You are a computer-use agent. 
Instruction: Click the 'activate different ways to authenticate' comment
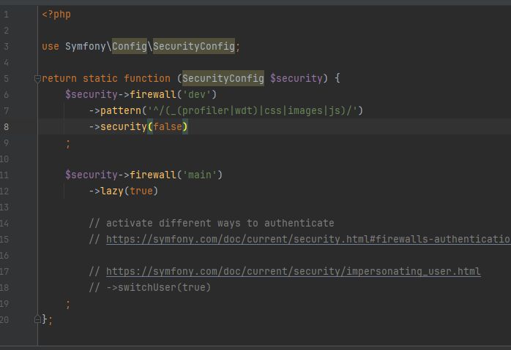[x=212, y=223]
